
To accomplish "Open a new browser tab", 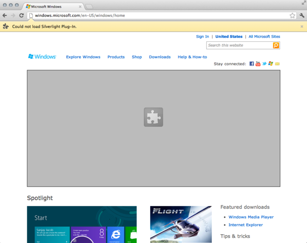I will 89,7.
